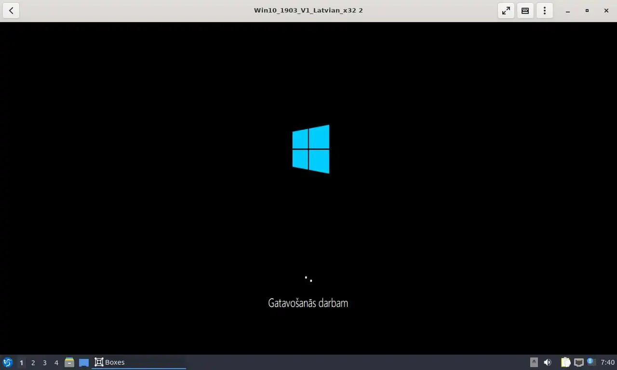Screen dimensions: 617x370
Task: Minimize the Boxes window
Action: 568,10
